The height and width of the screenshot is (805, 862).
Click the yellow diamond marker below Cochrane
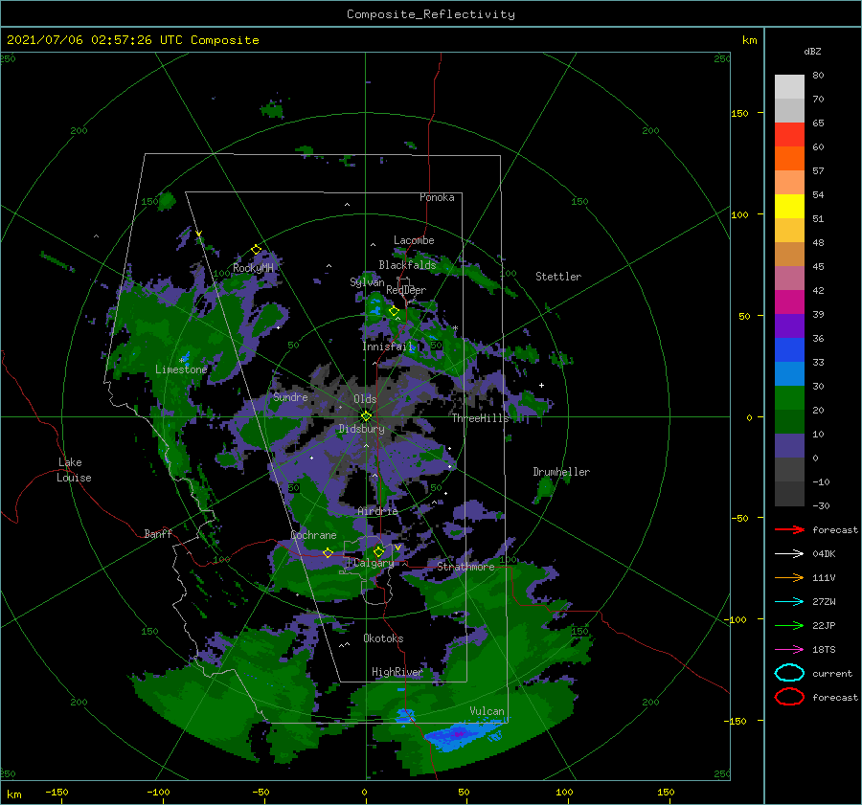pyautogui.click(x=328, y=553)
